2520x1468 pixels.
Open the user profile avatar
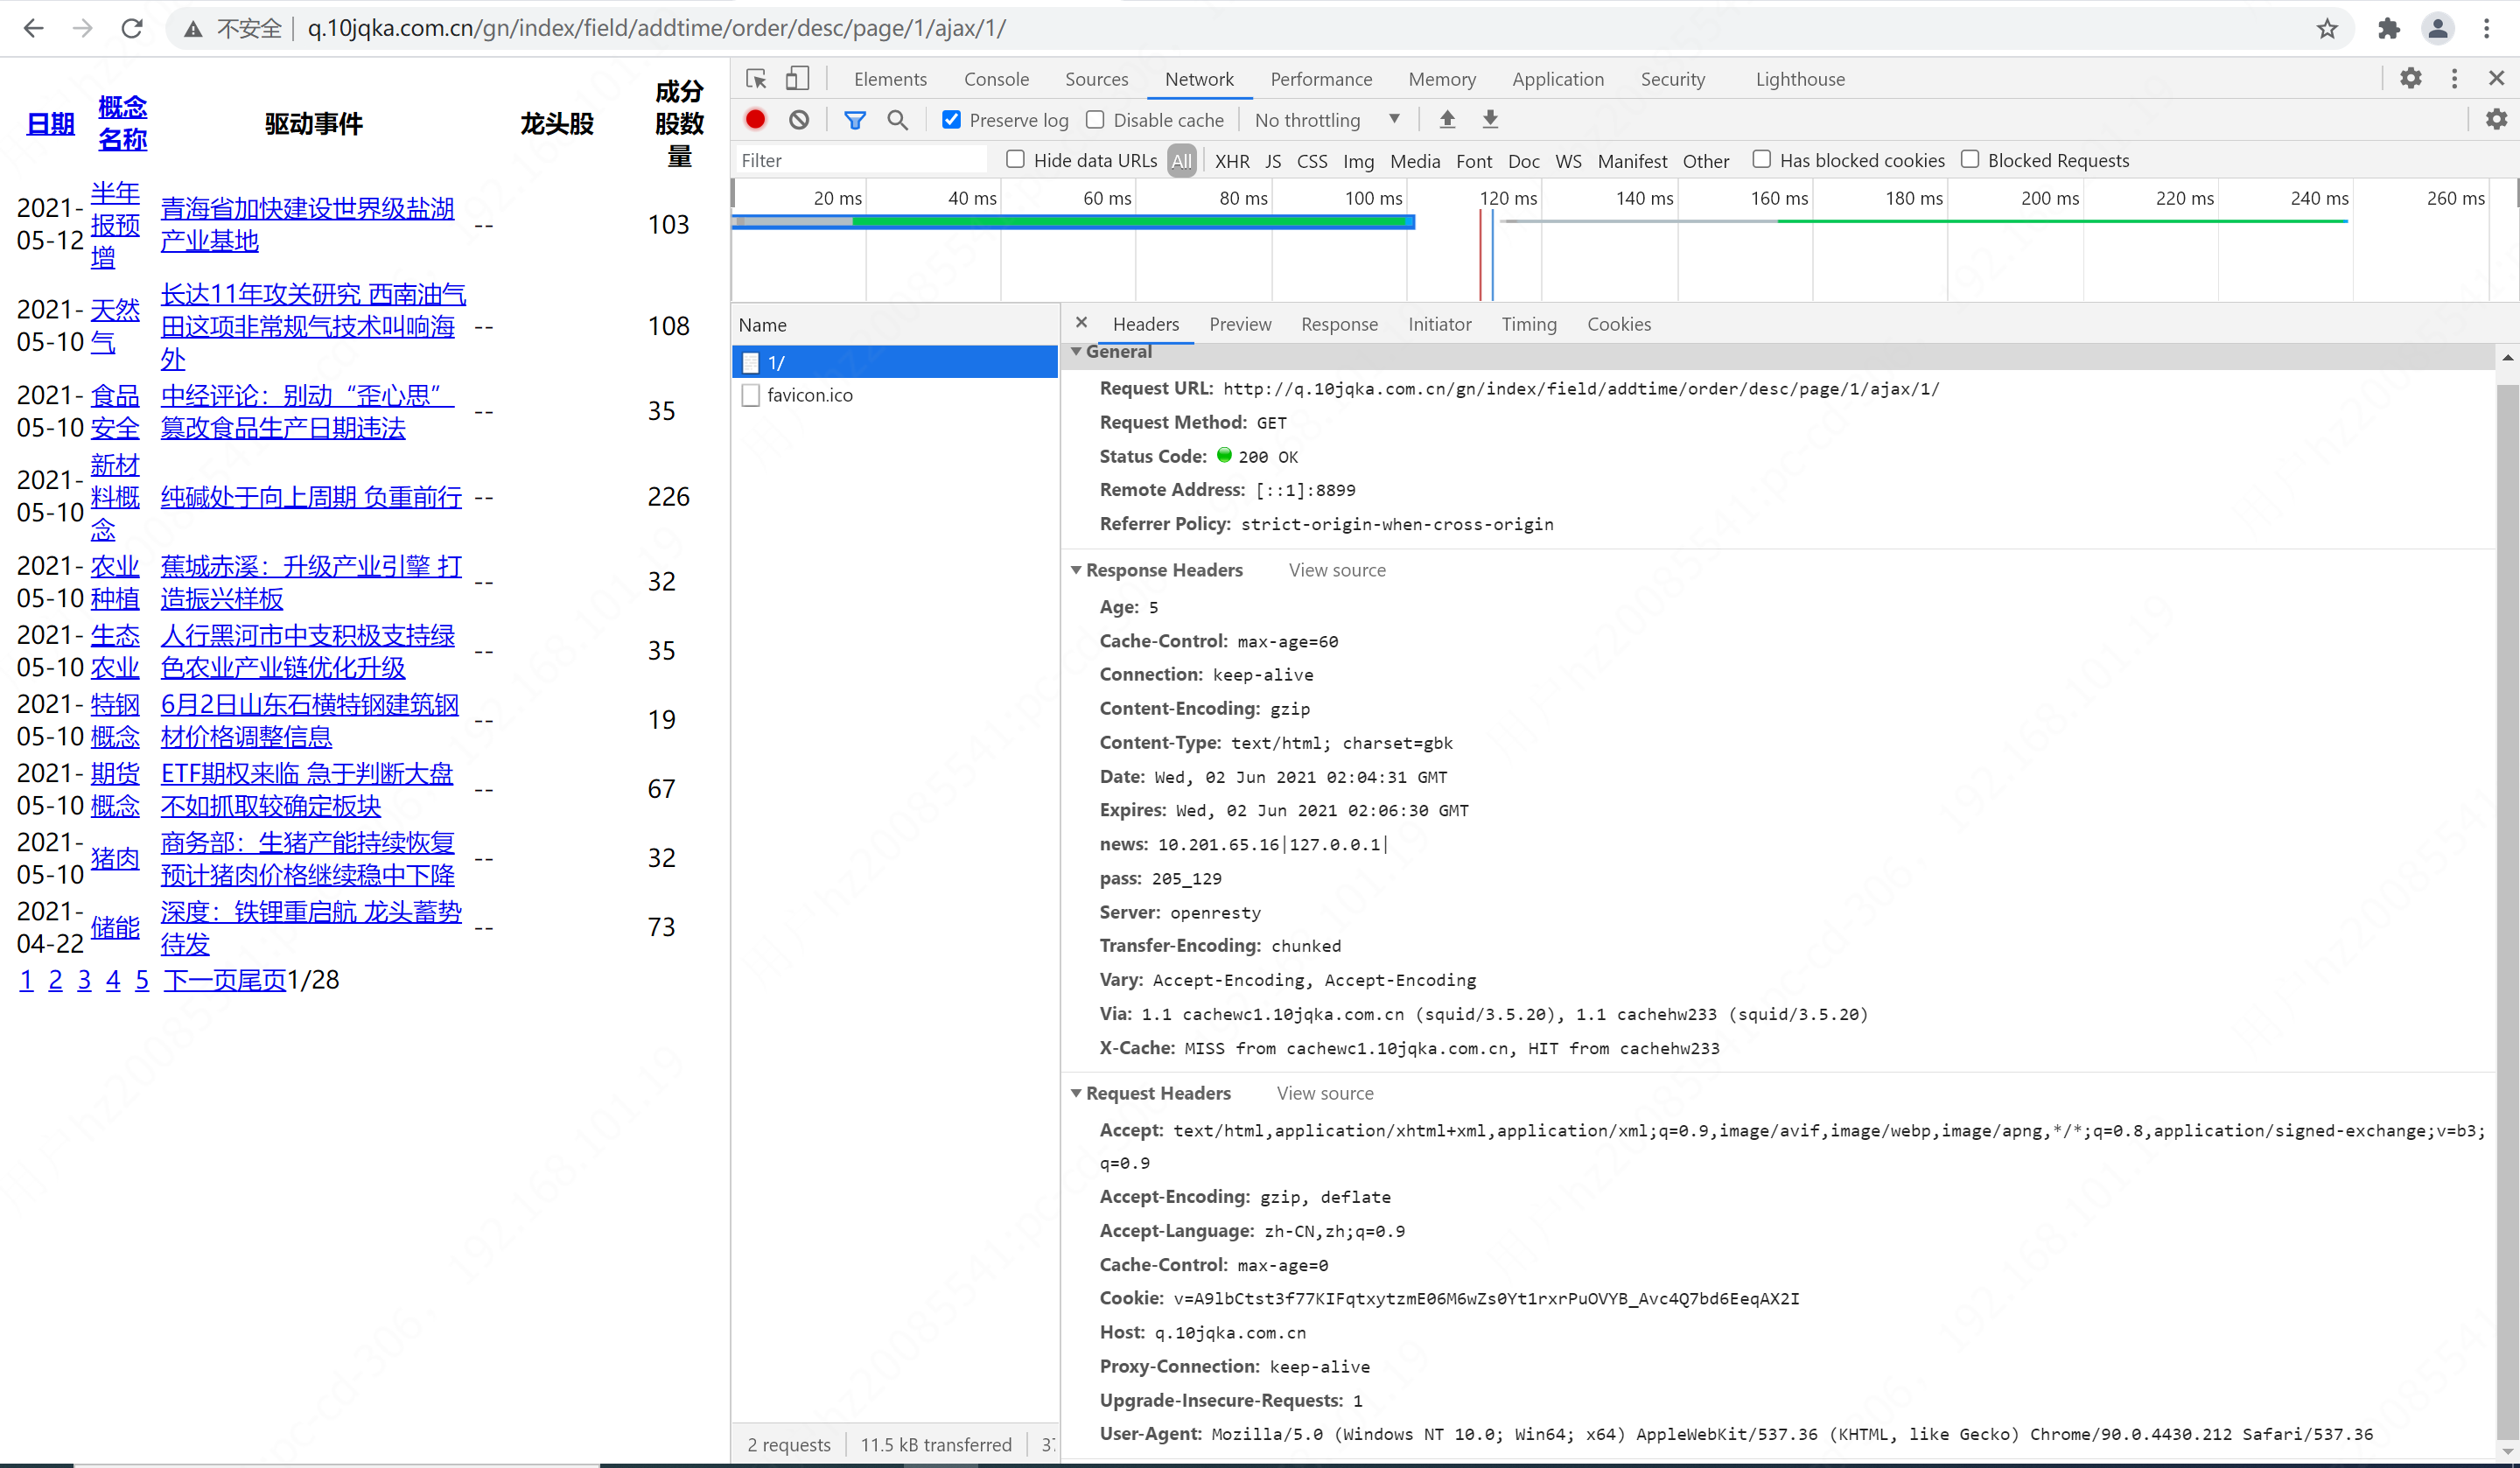(2437, 28)
